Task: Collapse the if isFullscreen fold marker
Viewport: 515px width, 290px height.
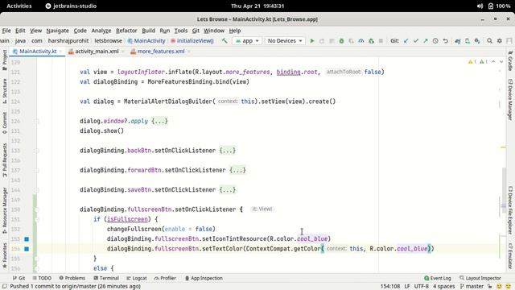Action: pos(37,219)
